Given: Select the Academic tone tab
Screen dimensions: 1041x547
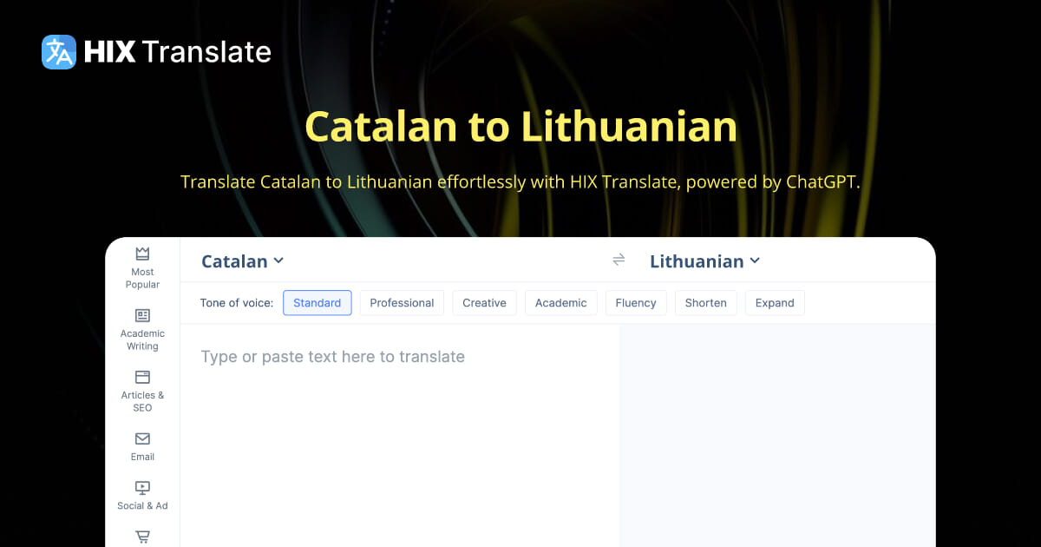Looking at the screenshot, I should [560, 302].
